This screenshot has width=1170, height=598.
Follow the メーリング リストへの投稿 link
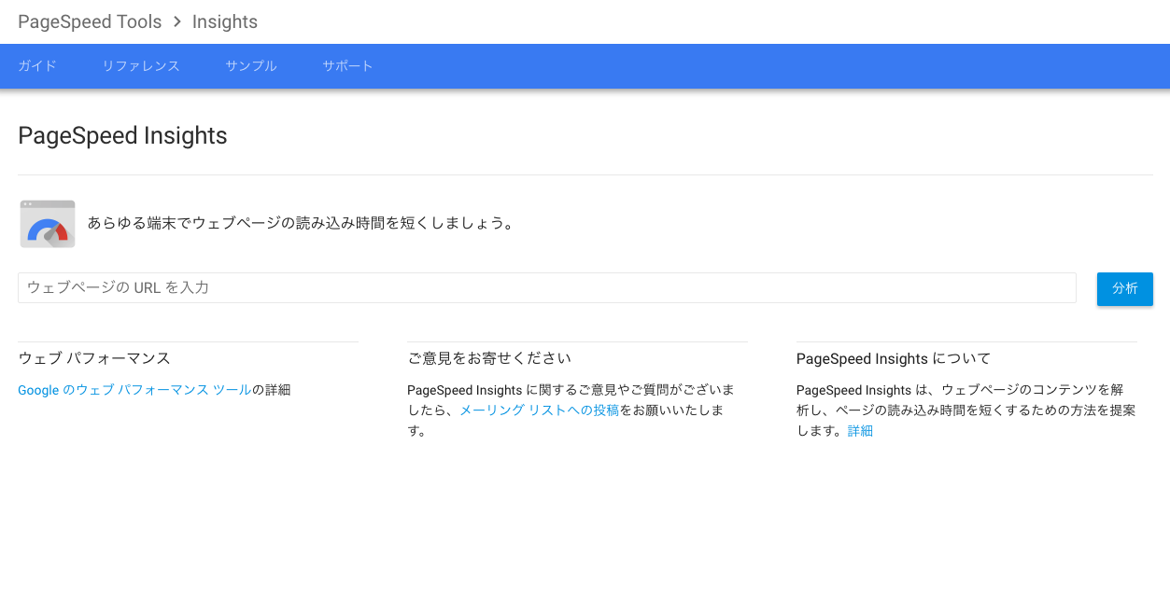539,410
